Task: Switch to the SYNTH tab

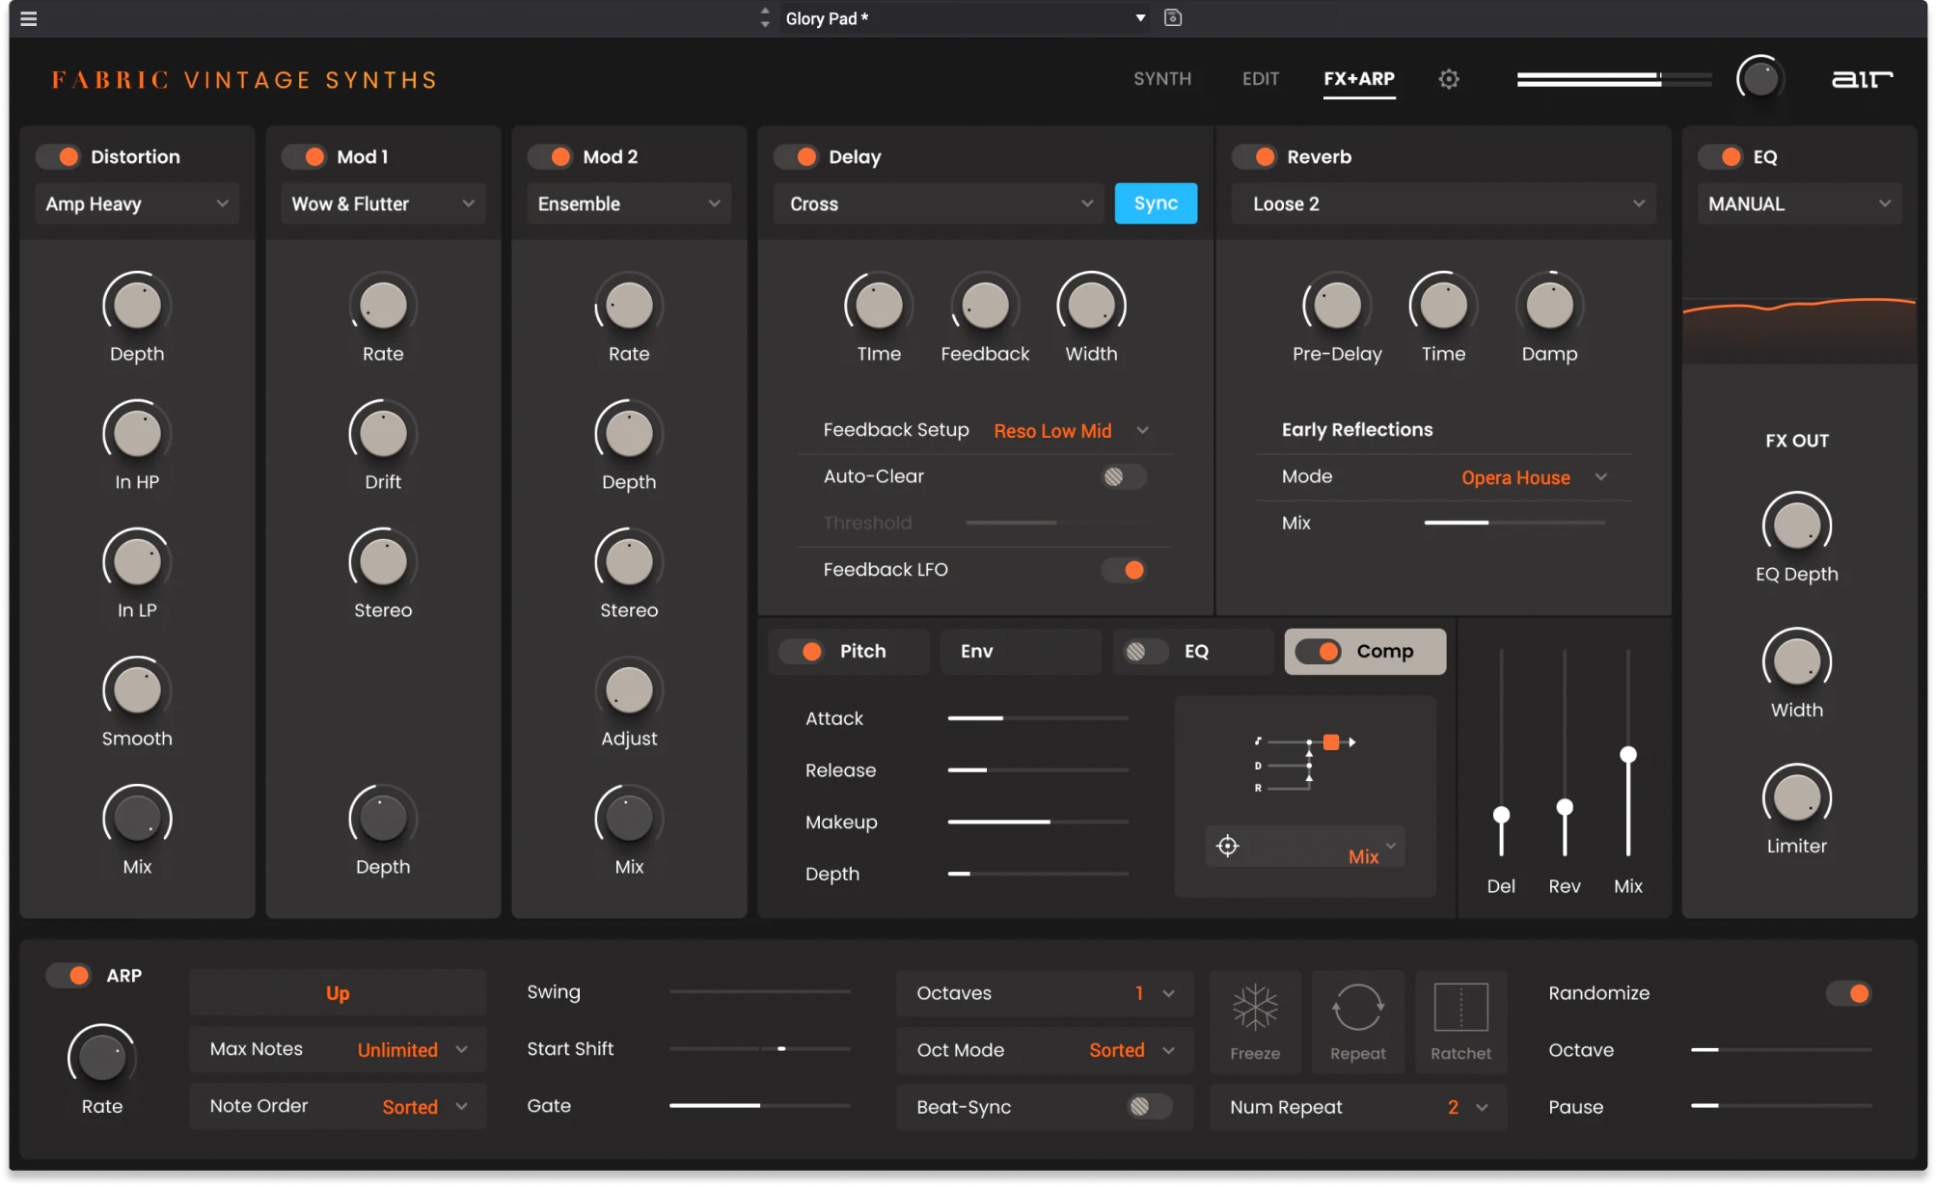Action: coord(1161,79)
